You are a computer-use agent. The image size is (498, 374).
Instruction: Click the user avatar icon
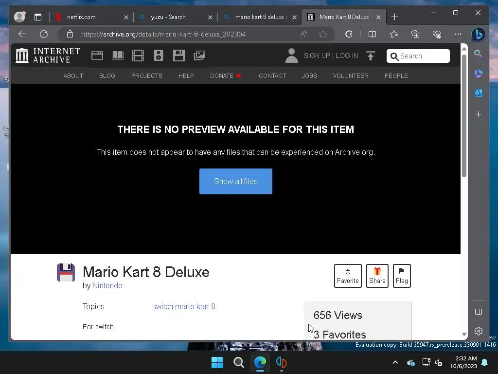click(x=291, y=56)
